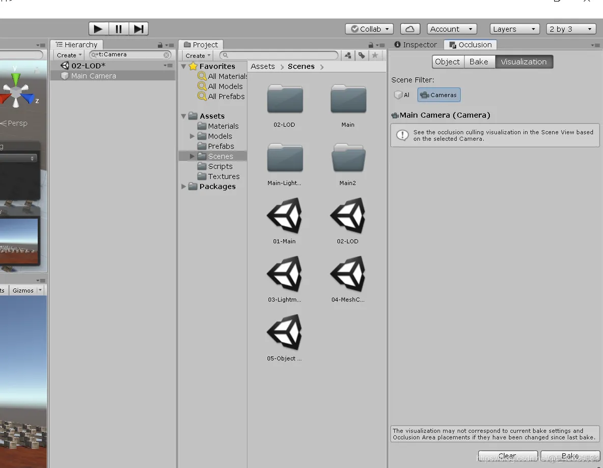Set Scene Filter to Cameras
The image size is (603, 468).
439,95
